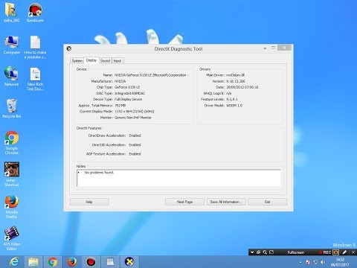Click the Fullscreen label on Bandicam bar

(296, 252)
